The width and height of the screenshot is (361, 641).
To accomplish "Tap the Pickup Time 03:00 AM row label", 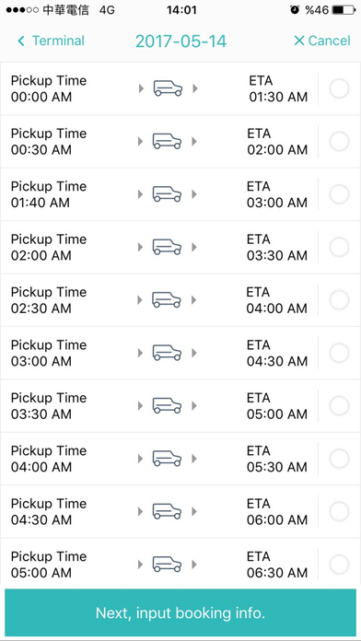I will (x=49, y=353).
